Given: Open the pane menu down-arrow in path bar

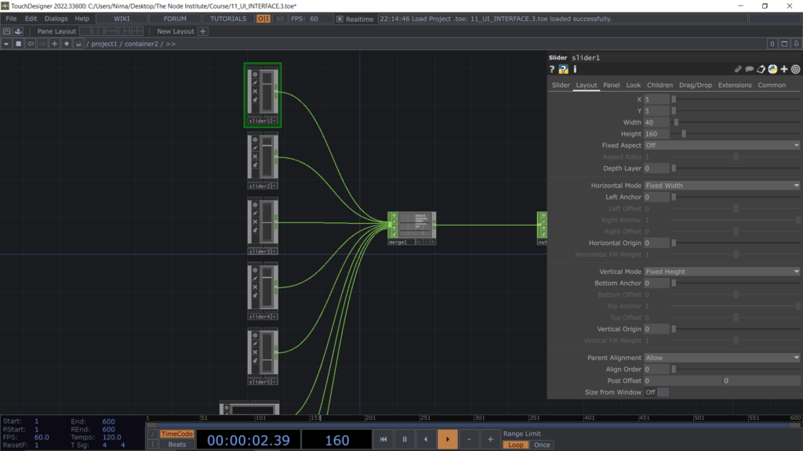Looking at the screenshot, I should point(6,44).
